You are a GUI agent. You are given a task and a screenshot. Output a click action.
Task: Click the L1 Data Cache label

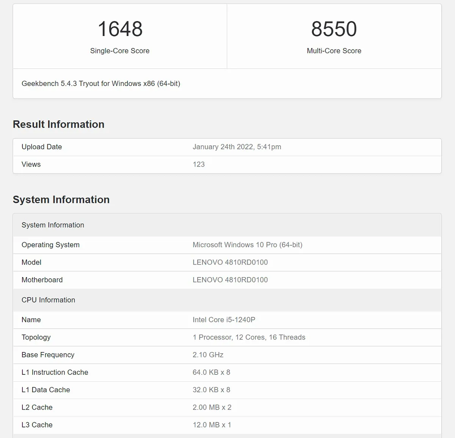pos(46,390)
